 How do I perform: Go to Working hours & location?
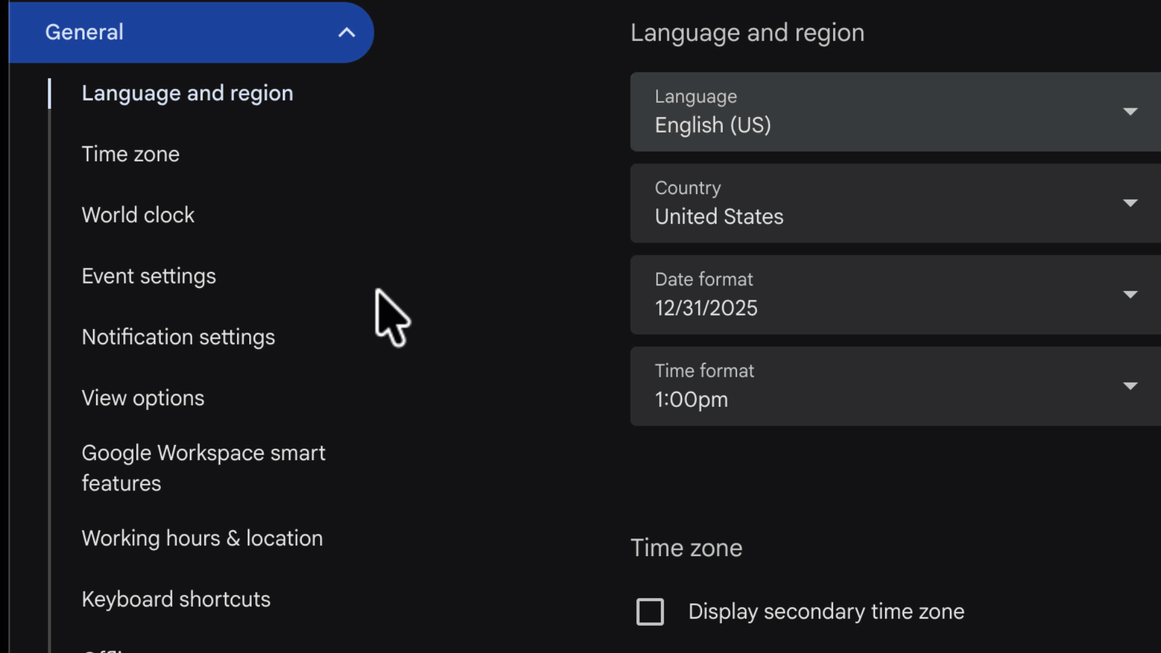tap(202, 539)
